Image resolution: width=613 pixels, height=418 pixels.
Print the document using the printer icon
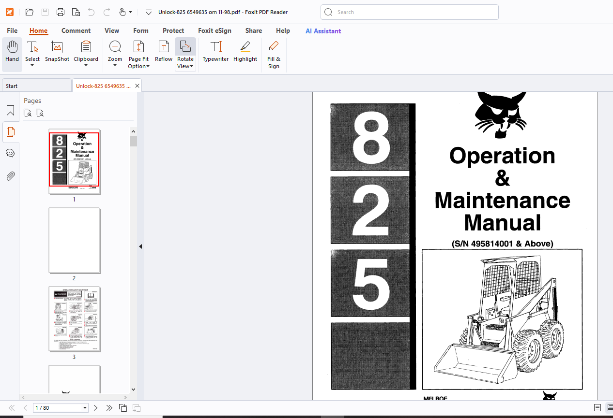[x=60, y=12]
